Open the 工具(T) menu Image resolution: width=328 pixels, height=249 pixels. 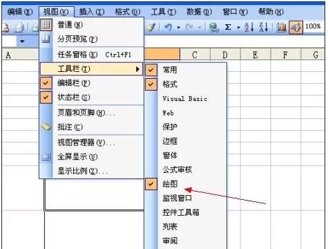[x=164, y=12]
